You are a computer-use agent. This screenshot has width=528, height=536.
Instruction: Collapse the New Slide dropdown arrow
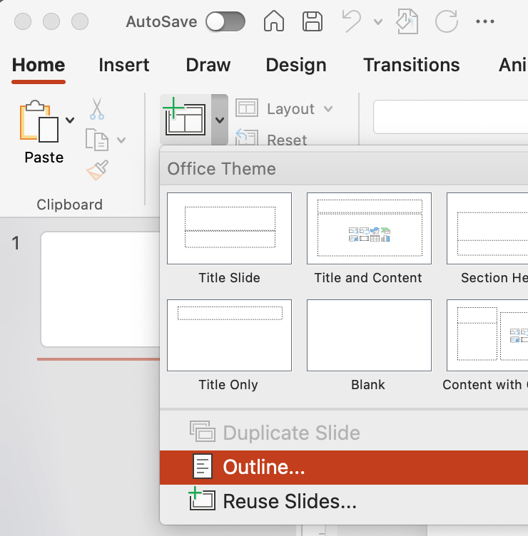220,120
